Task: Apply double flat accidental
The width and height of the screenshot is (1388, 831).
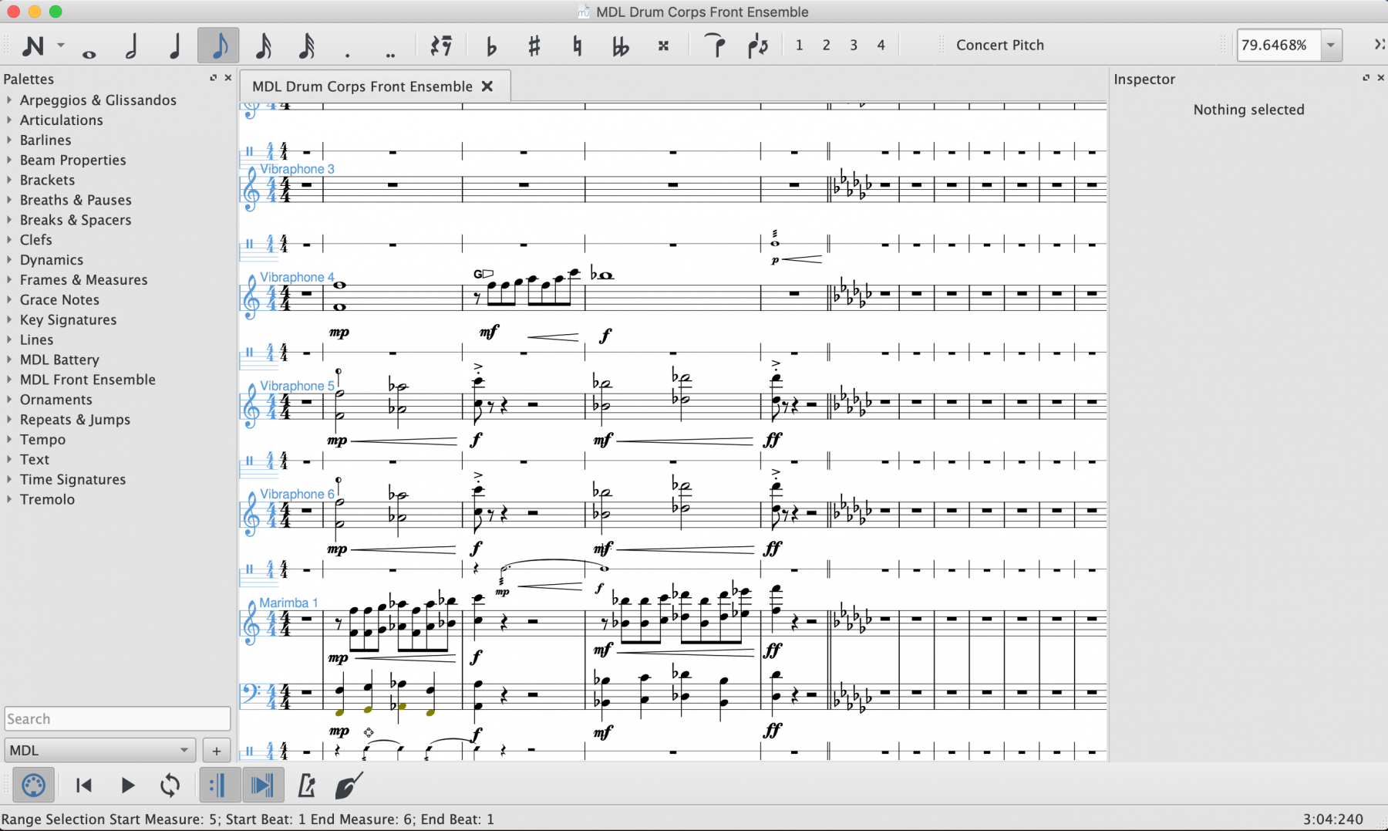Action: [620, 46]
